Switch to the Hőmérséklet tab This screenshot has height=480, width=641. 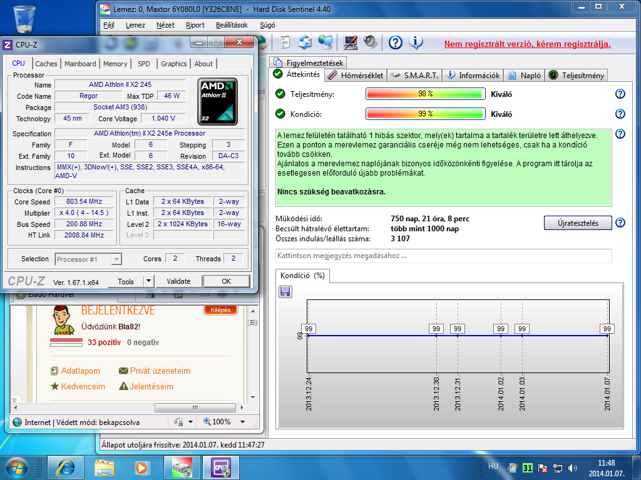(356, 75)
